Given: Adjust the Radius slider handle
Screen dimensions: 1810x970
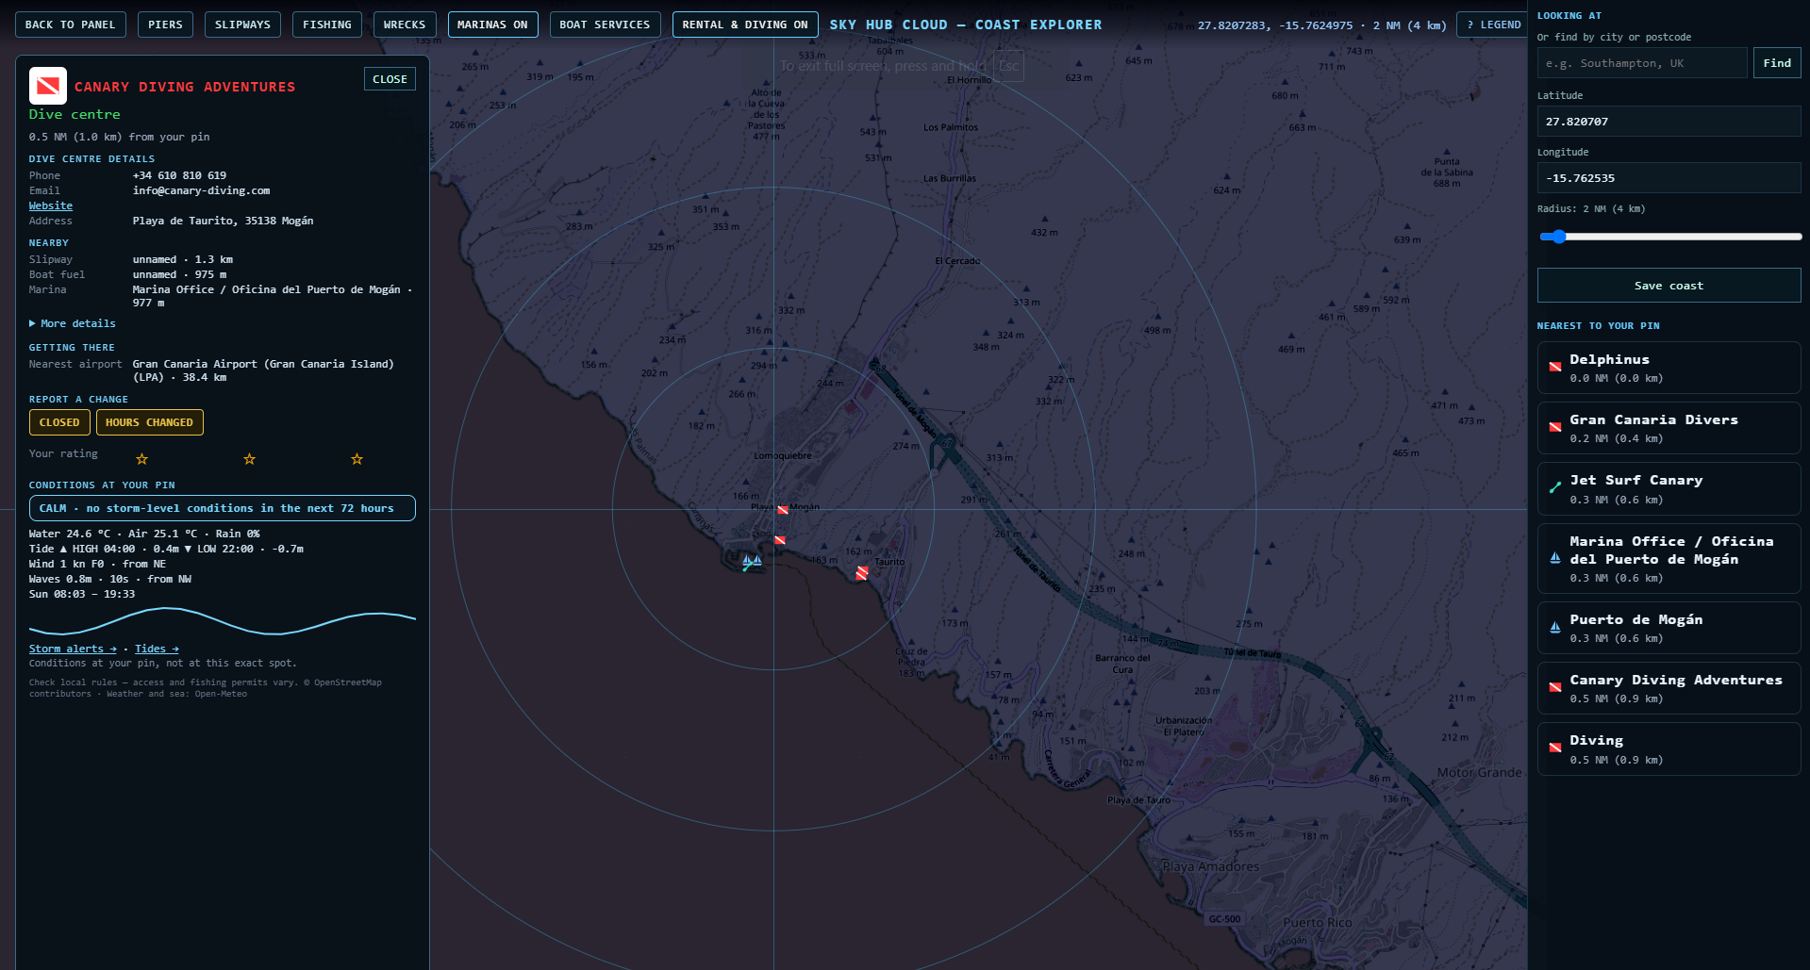Looking at the screenshot, I should (x=1559, y=237).
